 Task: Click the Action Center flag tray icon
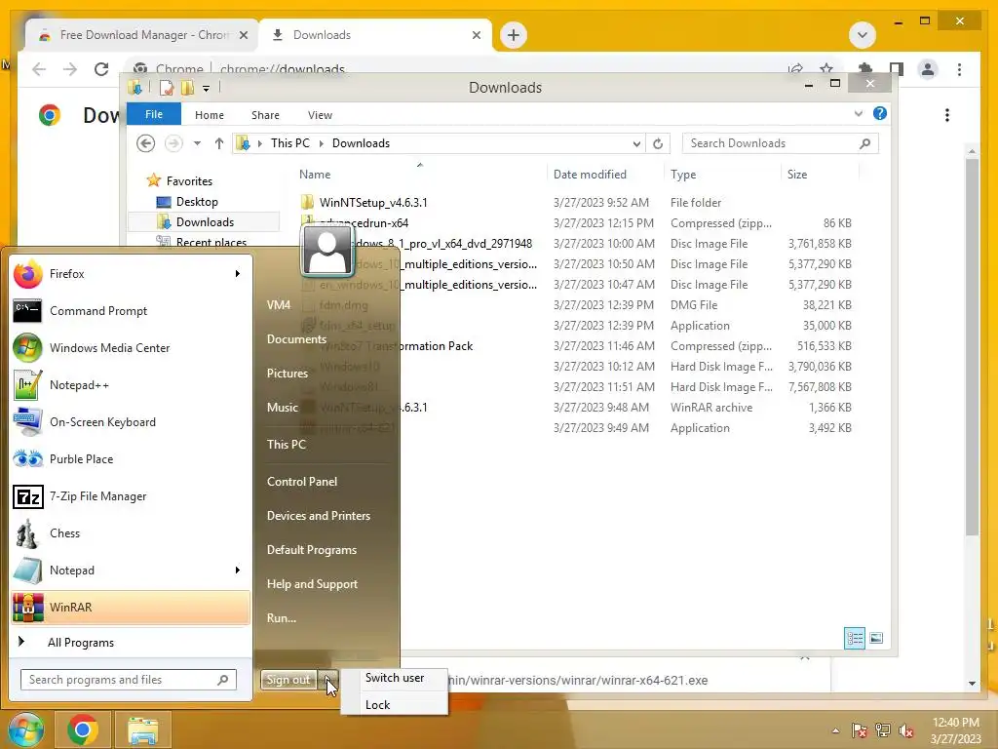859,730
